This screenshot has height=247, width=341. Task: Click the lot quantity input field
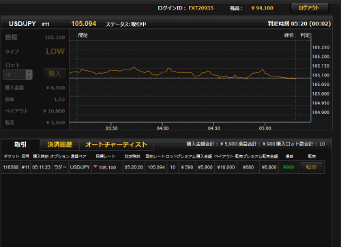[x=14, y=74]
